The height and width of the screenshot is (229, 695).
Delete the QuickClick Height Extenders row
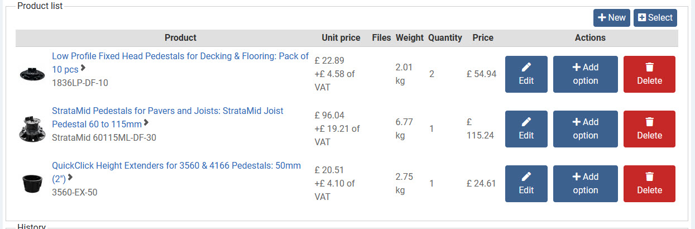click(x=649, y=183)
